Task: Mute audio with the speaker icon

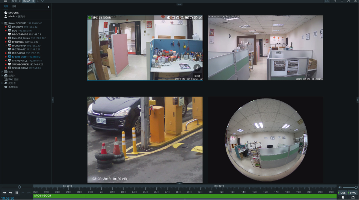Action: (340, 187)
